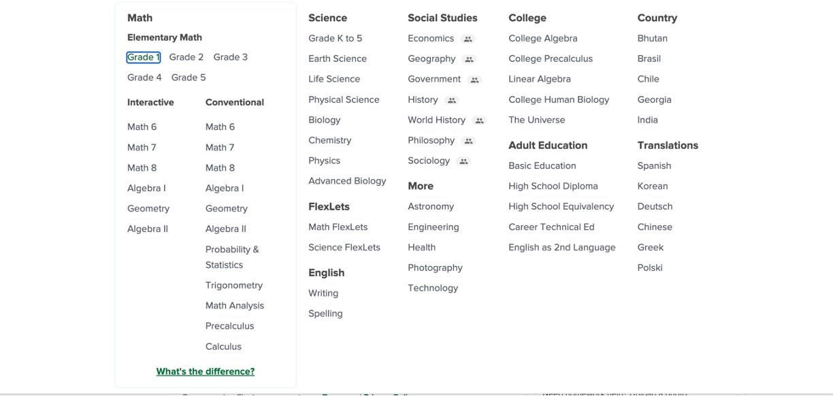This screenshot has width=833, height=396.
Task: Select Calculus in Conventional math
Action: [223, 346]
